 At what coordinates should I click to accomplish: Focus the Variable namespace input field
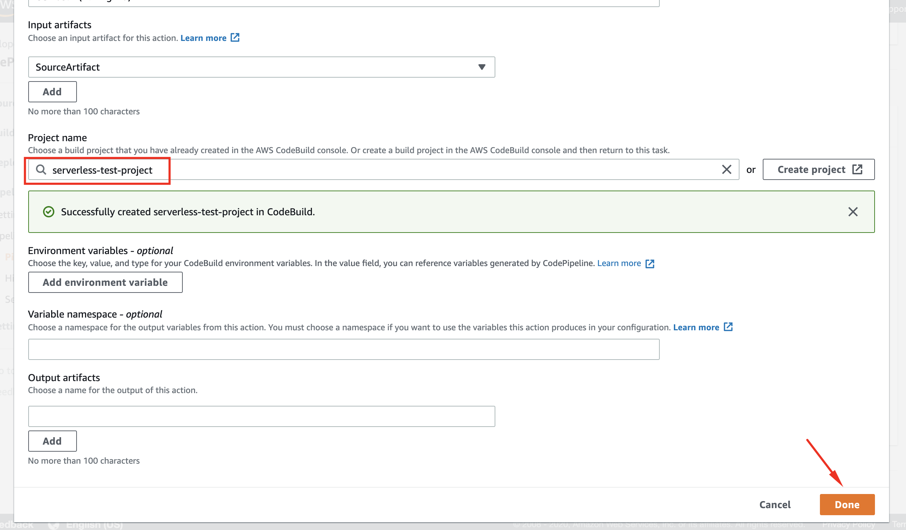point(344,349)
